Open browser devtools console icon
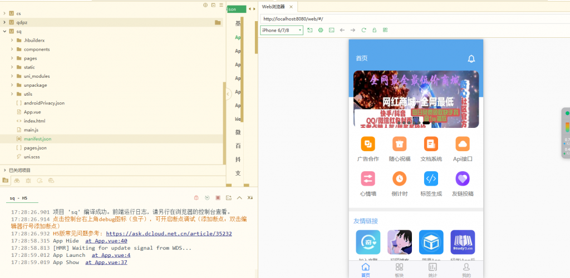 (332, 30)
